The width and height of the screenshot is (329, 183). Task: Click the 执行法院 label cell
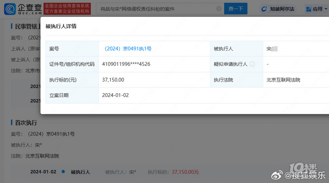[x=237, y=80]
